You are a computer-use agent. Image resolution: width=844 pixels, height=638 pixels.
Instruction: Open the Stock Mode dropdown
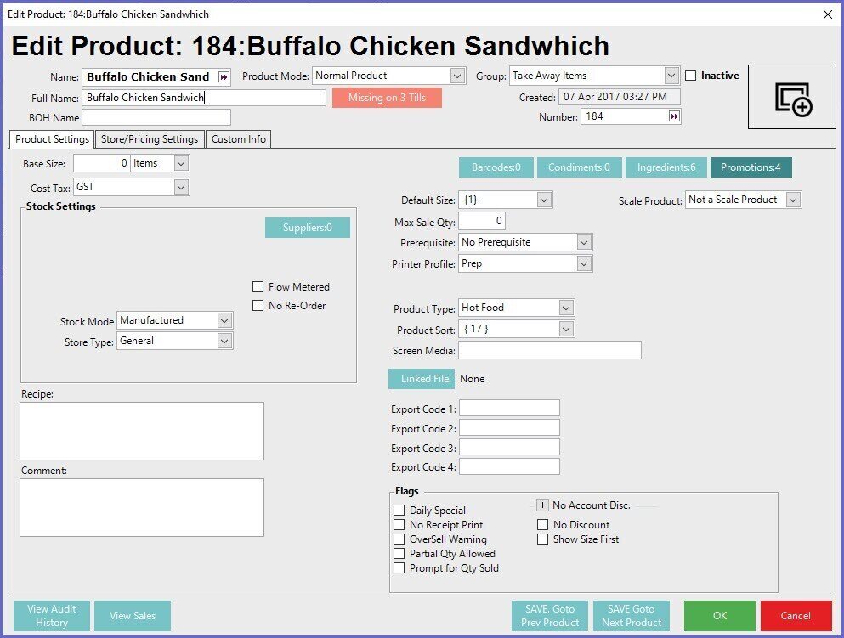(x=224, y=320)
